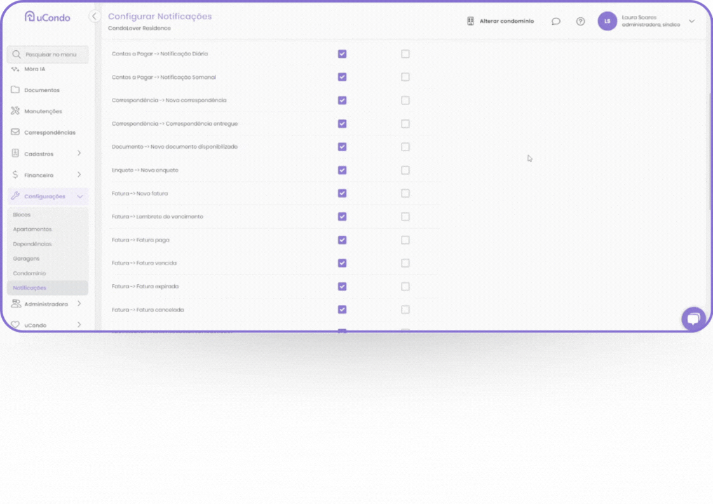Expand the Financeiro submenu arrow
The image size is (713, 504).
pyautogui.click(x=79, y=175)
